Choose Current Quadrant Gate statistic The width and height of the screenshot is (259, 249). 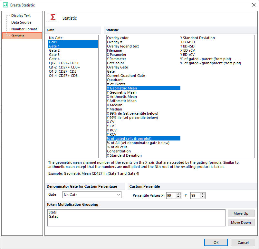(144, 76)
